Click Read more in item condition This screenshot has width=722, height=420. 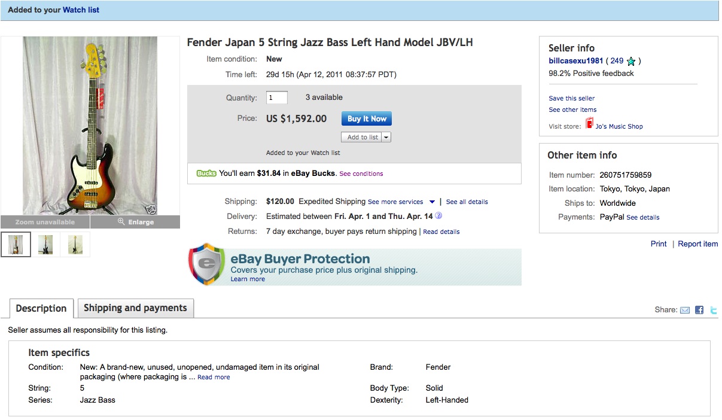214,377
